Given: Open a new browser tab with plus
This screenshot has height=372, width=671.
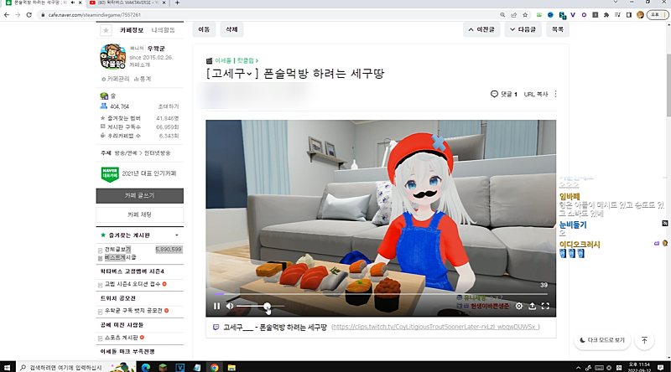Looking at the screenshot, I should coord(177,3).
